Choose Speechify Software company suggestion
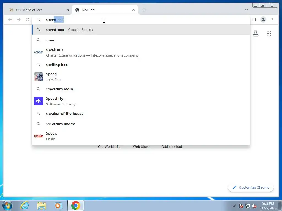Image resolution: width=282 pixels, height=211 pixels. 141,101
